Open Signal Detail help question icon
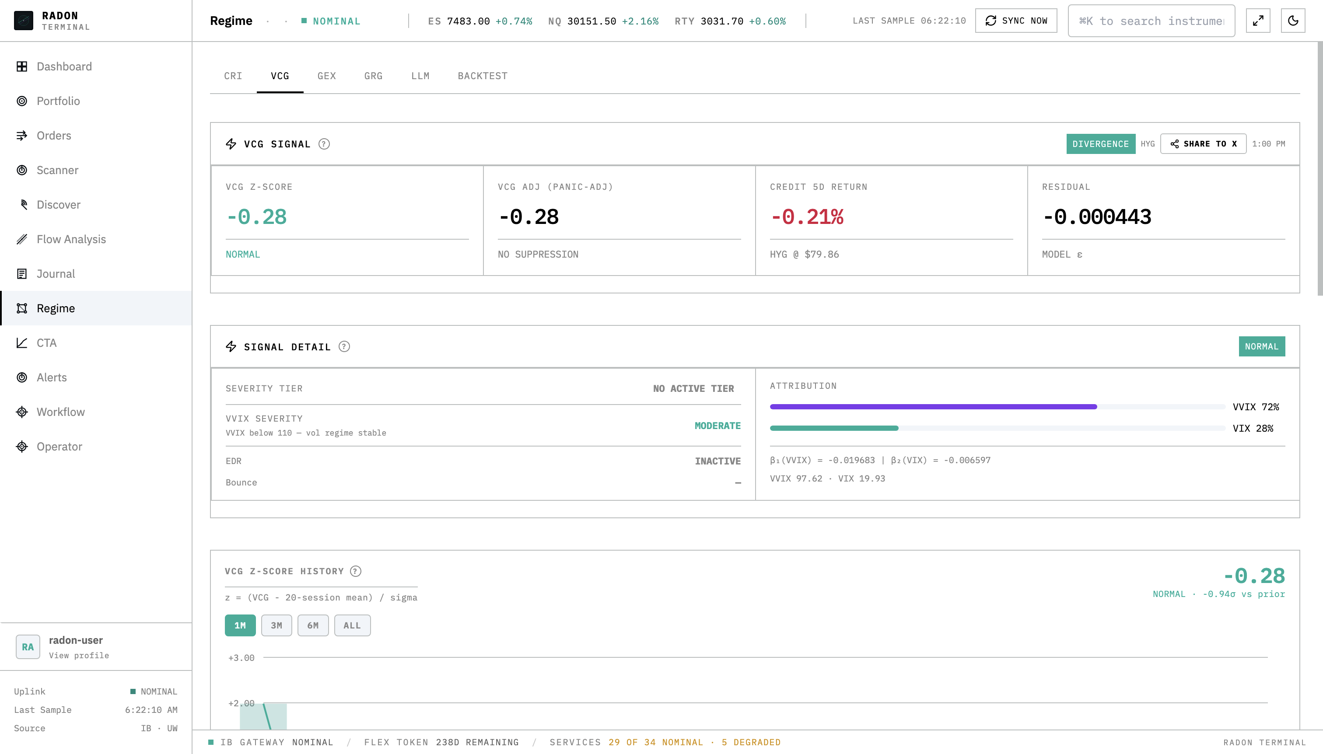 click(344, 346)
